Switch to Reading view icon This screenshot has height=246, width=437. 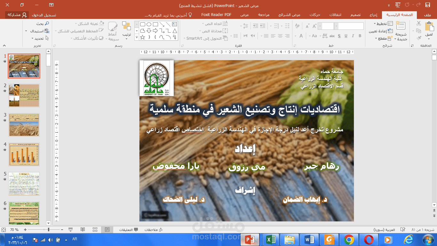click(x=83, y=230)
